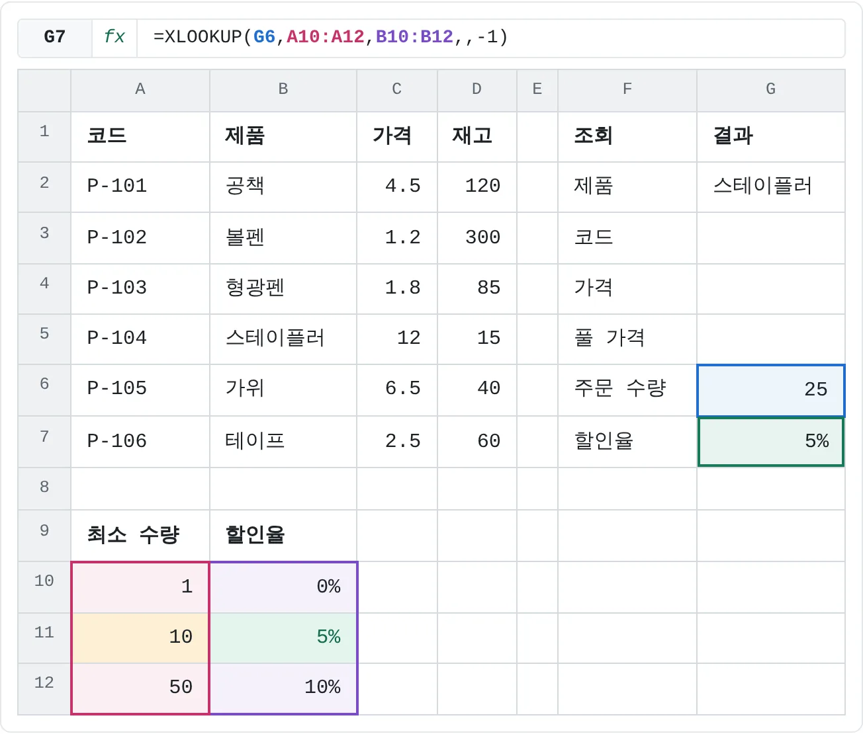Image resolution: width=863 pixels, height=734 pixels.
Task: Click the XLOOKUP formula bar text
Action: 330,37
